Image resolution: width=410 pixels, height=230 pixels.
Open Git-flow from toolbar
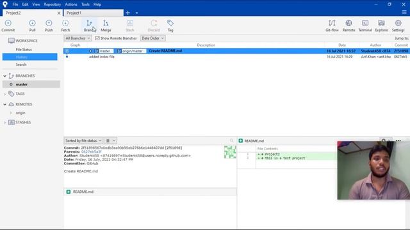(332, 26)
